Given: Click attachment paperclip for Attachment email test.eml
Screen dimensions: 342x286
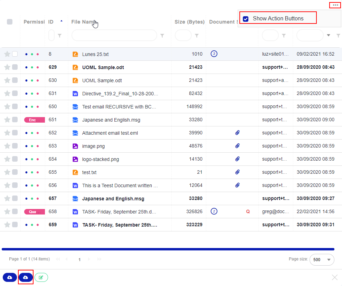Looking at the screenshot, I should pyautogui.click(x=237, y=133).
